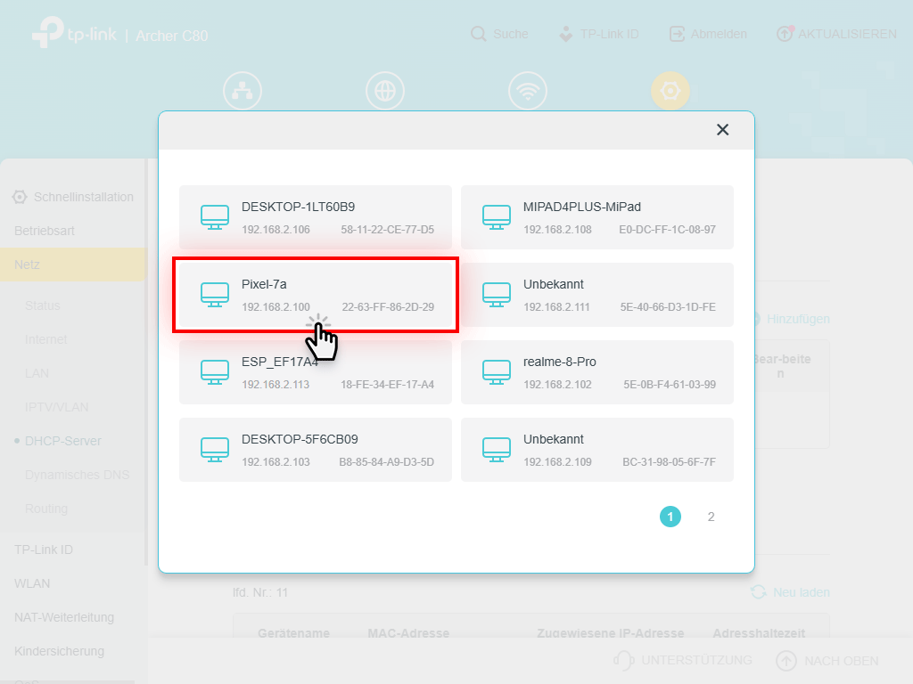
Task: Select the Unbekannt device with IP 192.168.2.111
Action: pos(596,295)
